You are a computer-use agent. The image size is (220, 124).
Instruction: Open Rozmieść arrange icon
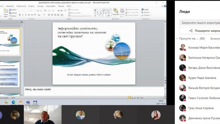coord(116,12)
